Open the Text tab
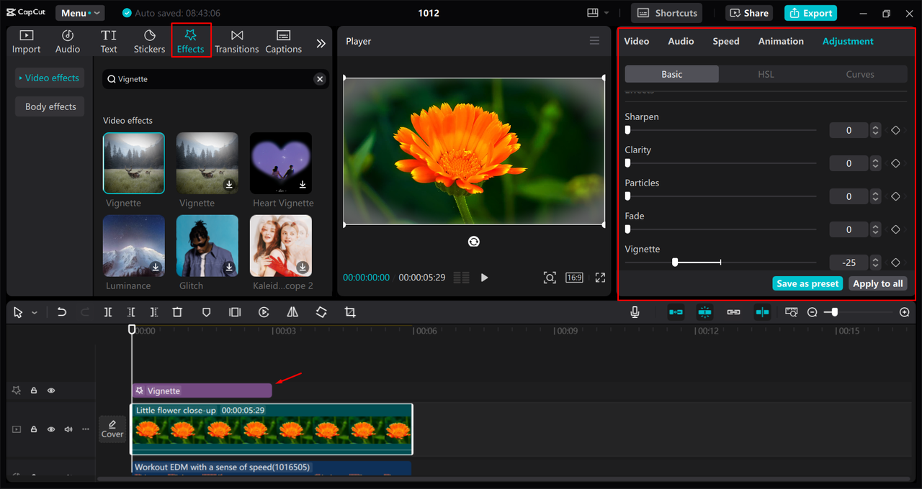The width and height of the screenshot is (922, 489). 109,42
